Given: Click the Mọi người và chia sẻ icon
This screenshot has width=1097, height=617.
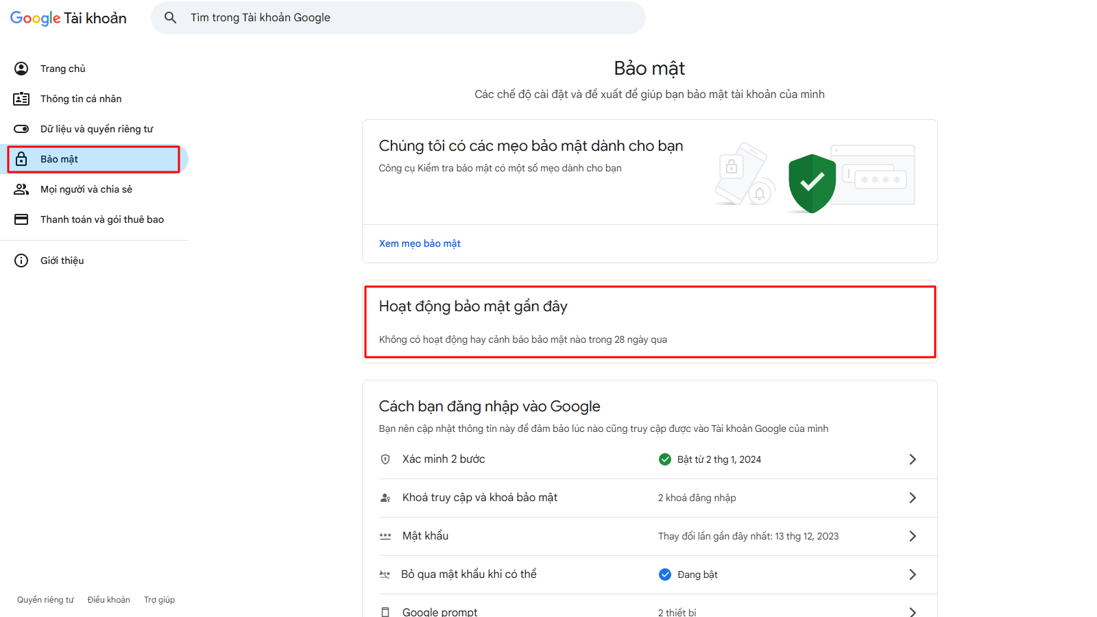Looking at the screenshot, I should coord(21,189).
